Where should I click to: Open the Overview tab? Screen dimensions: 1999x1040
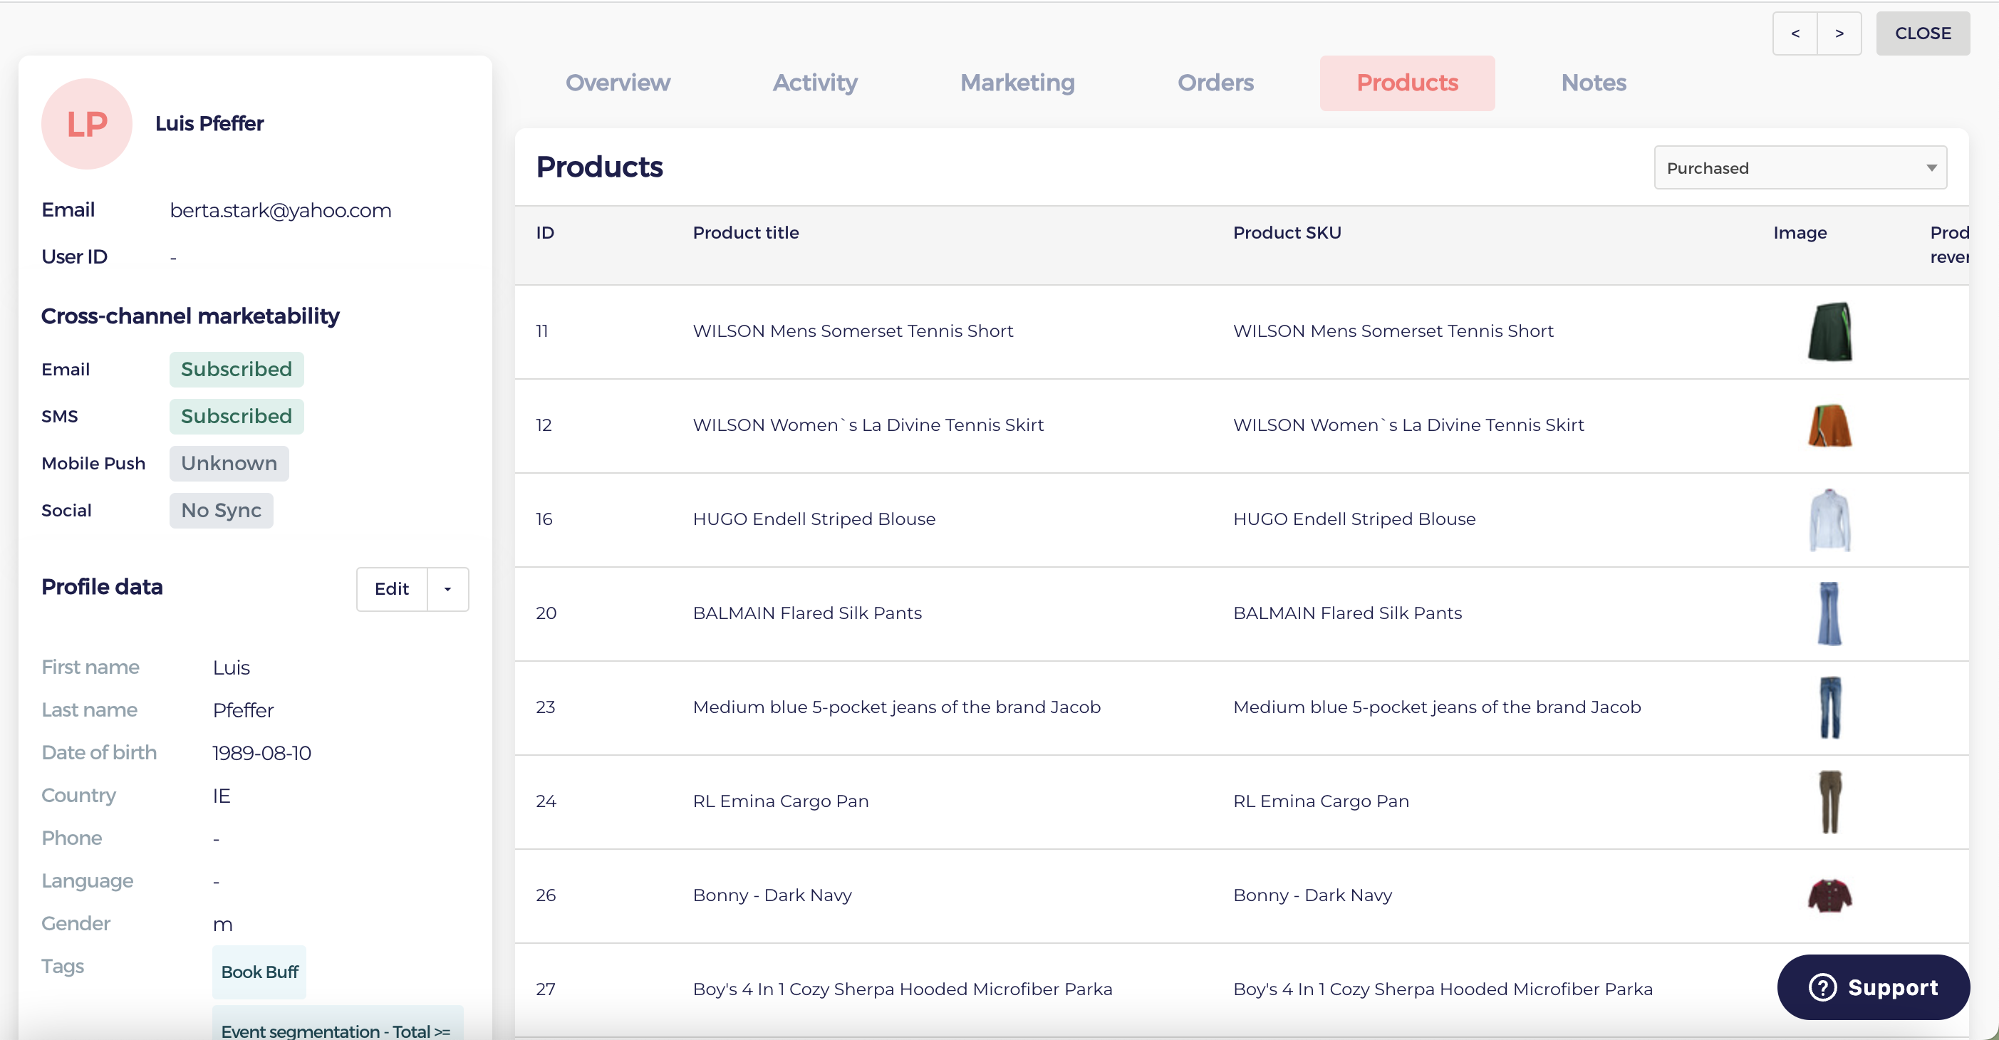point(618,83)
